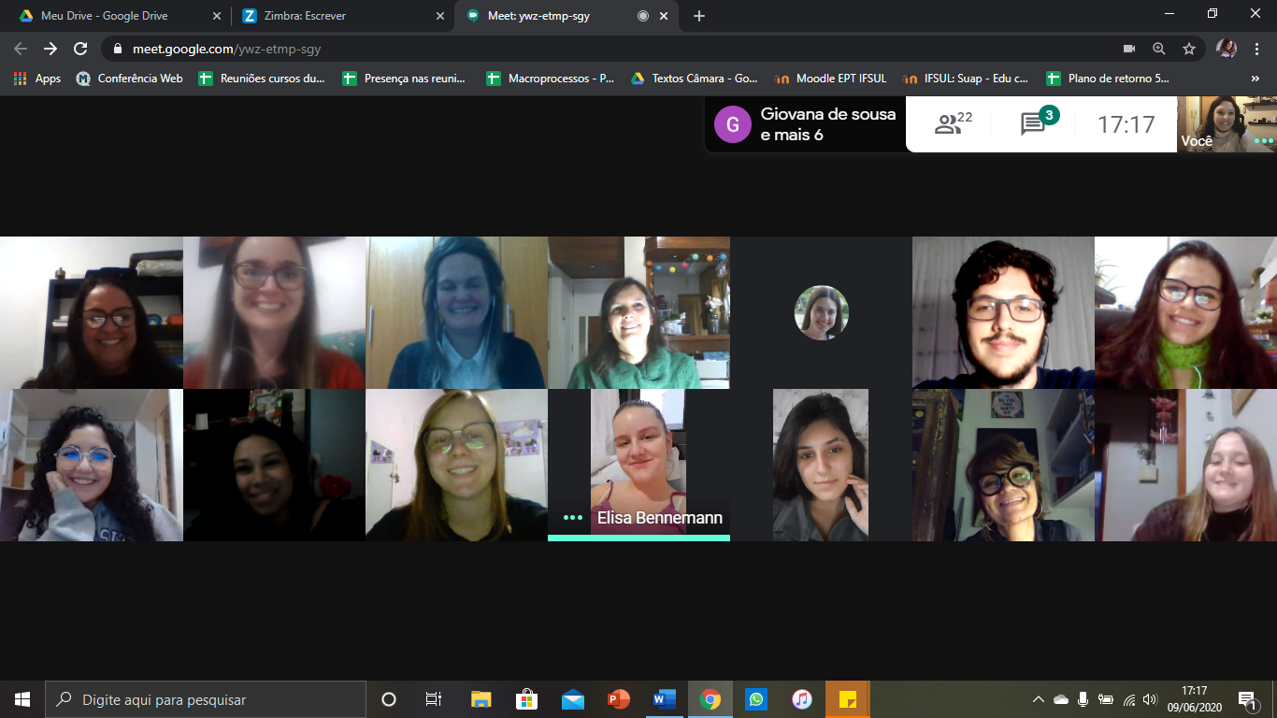Open Task View on the taskbar
This screenshot has width=1277, height=718.
[434, 699]
